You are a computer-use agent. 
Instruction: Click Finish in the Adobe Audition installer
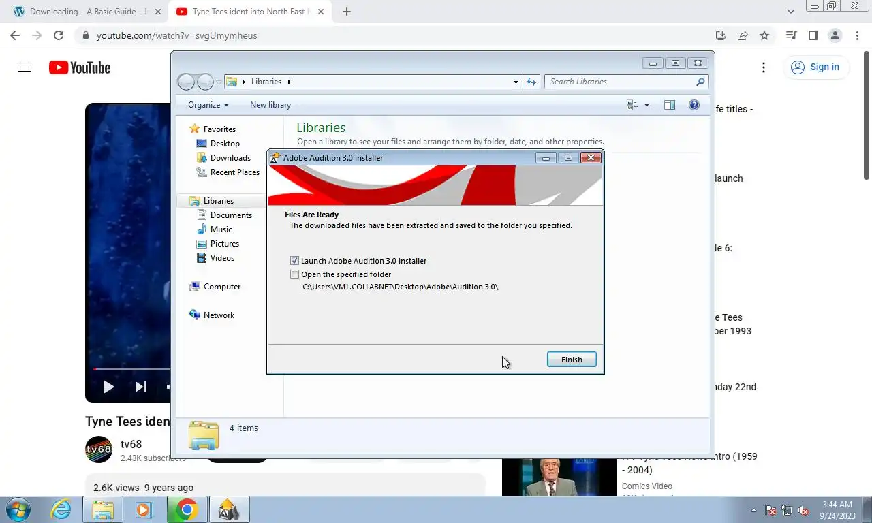tap(572, 360)
